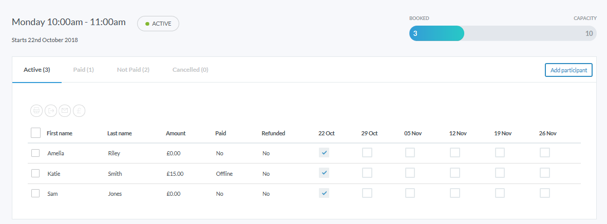Switch to the Paid (1) tab

tap(83, 70)
